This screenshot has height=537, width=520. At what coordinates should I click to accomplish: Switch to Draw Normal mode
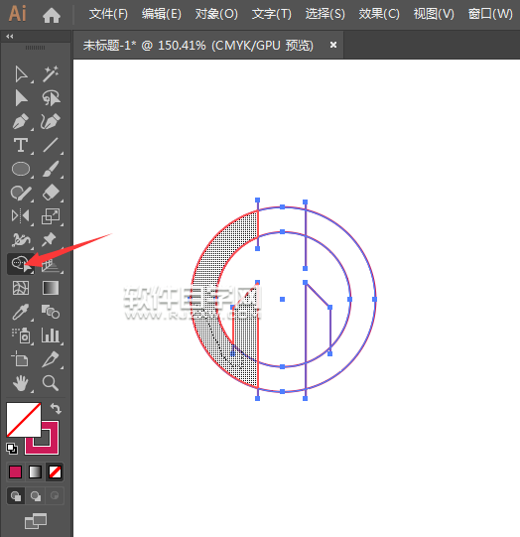(16, 495)
